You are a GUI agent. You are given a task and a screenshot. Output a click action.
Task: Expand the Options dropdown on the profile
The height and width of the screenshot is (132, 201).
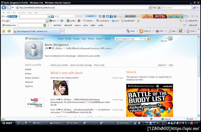tap(162, 65)
